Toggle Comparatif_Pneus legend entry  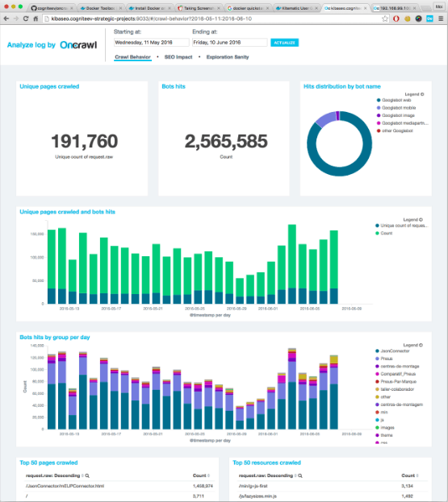(396, 374)
